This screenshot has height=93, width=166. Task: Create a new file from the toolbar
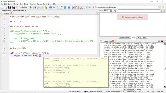click(2, 7)
